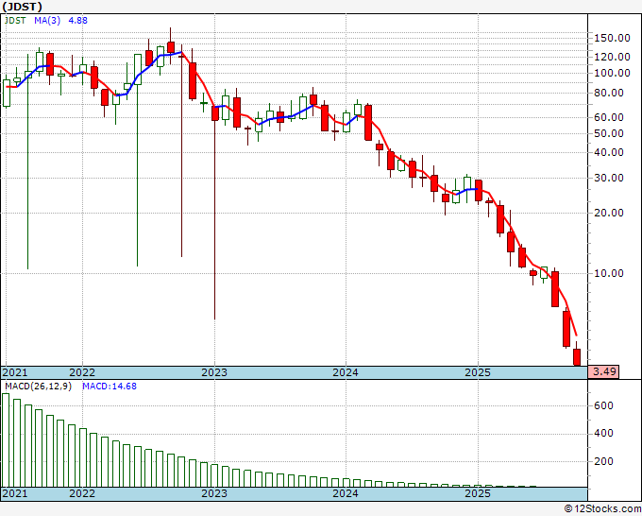This screenshot has height=516, width=642.
Task: Click the 120.00 price axis label
Action: point(612,57)
